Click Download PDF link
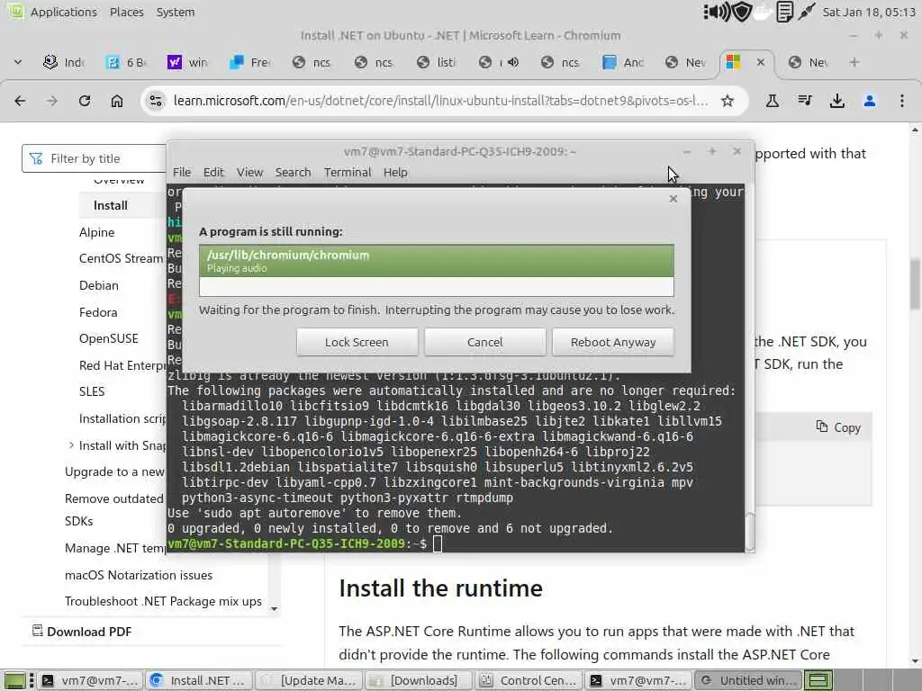The height and width of the screenshot is (691, 922). [x=82, y=632]
